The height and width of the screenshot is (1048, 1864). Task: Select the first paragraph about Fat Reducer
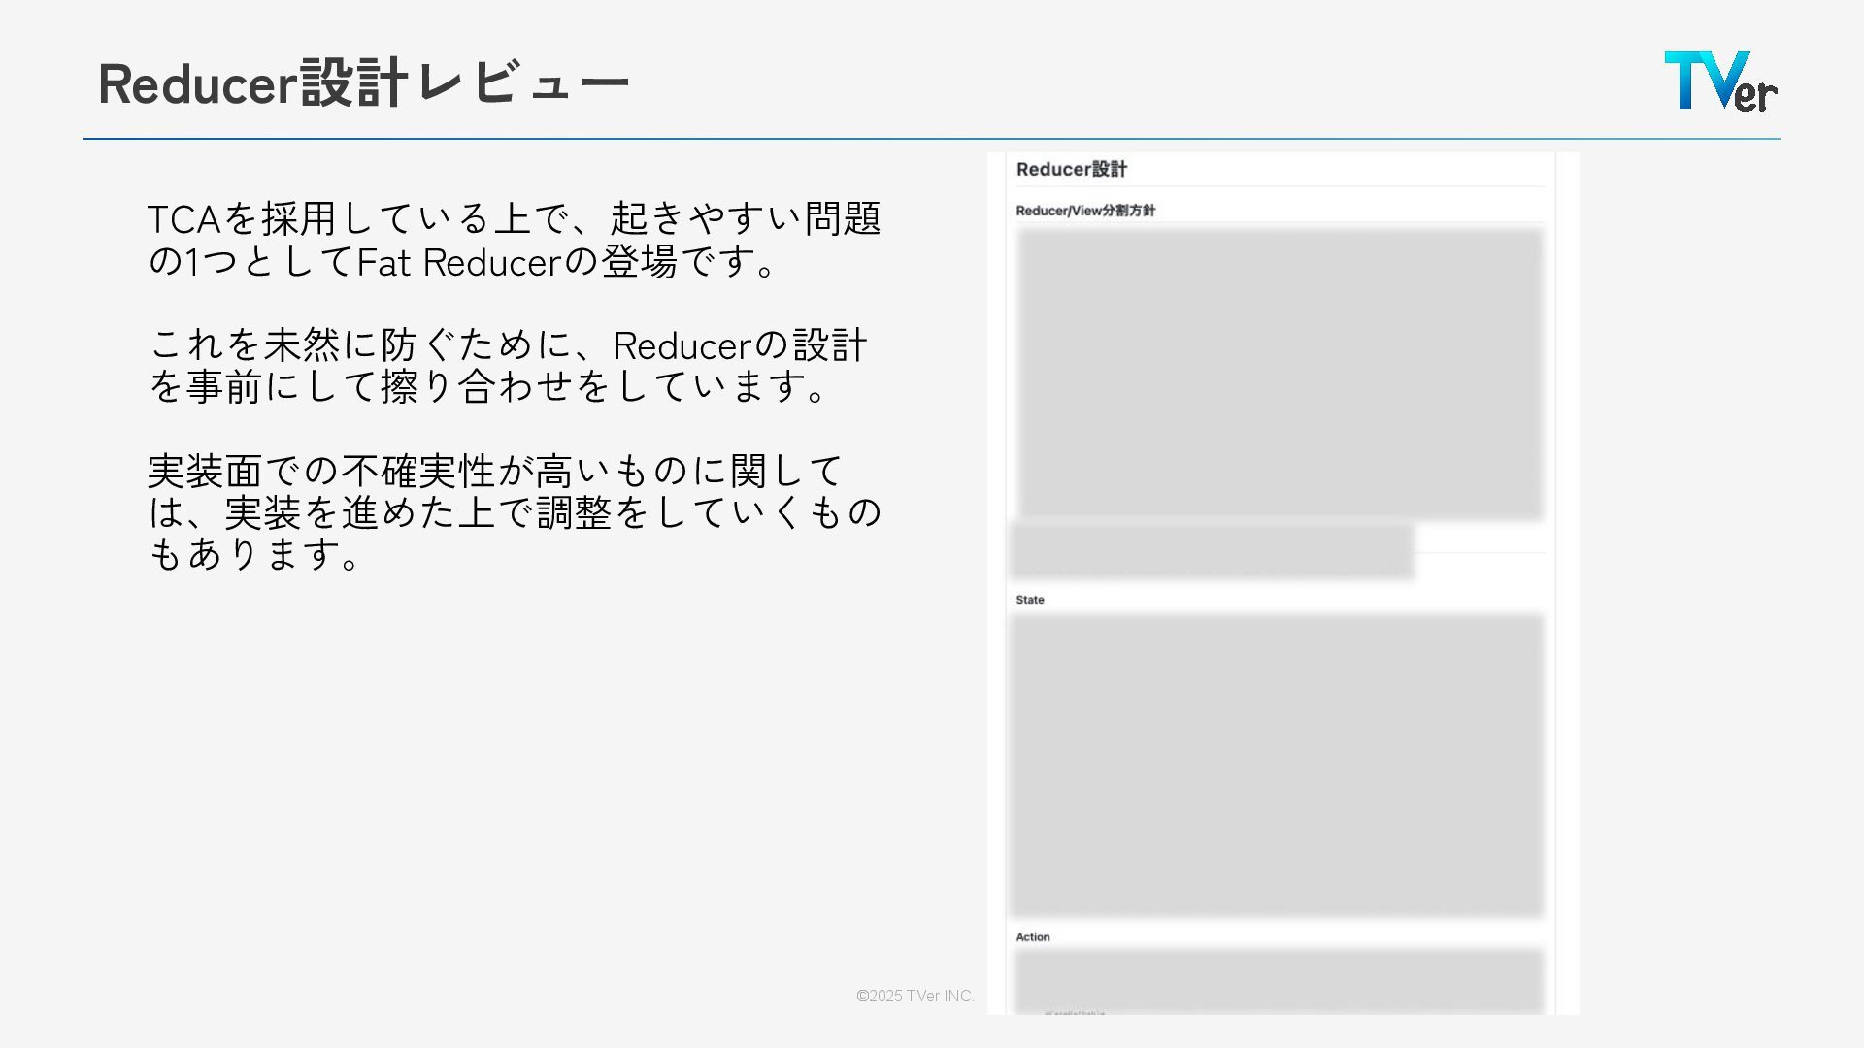click(x=513, y=240)
